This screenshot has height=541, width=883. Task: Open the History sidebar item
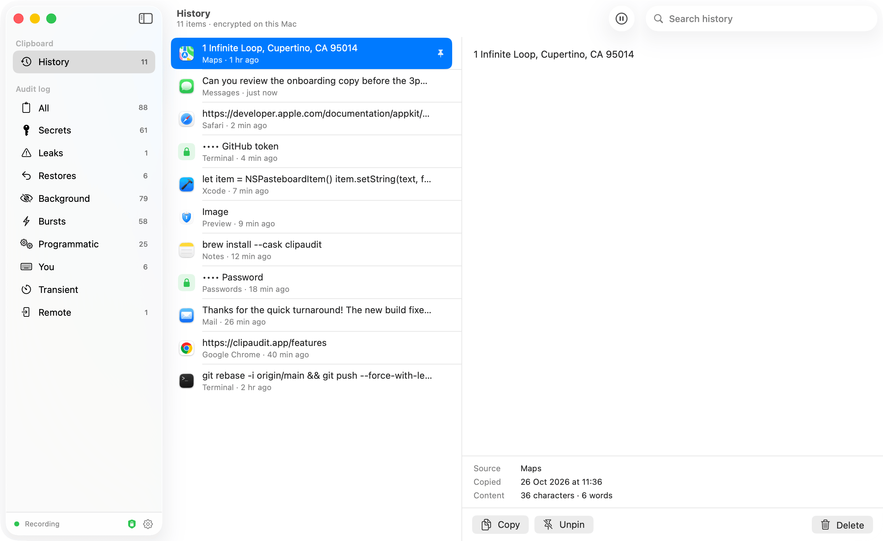pos(84,62)
